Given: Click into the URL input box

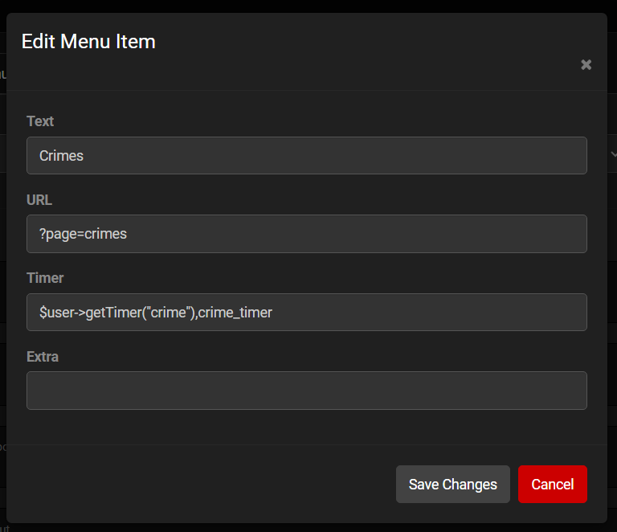Looking at the screenshot, I should [x=306, y=234].
